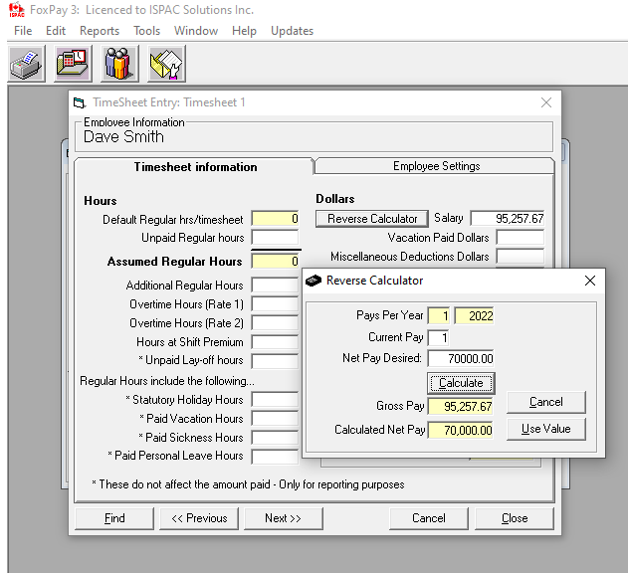The image size is (628, 573).
Task: Close the TimeSheet Entry window with X
Action: point(546,102)
